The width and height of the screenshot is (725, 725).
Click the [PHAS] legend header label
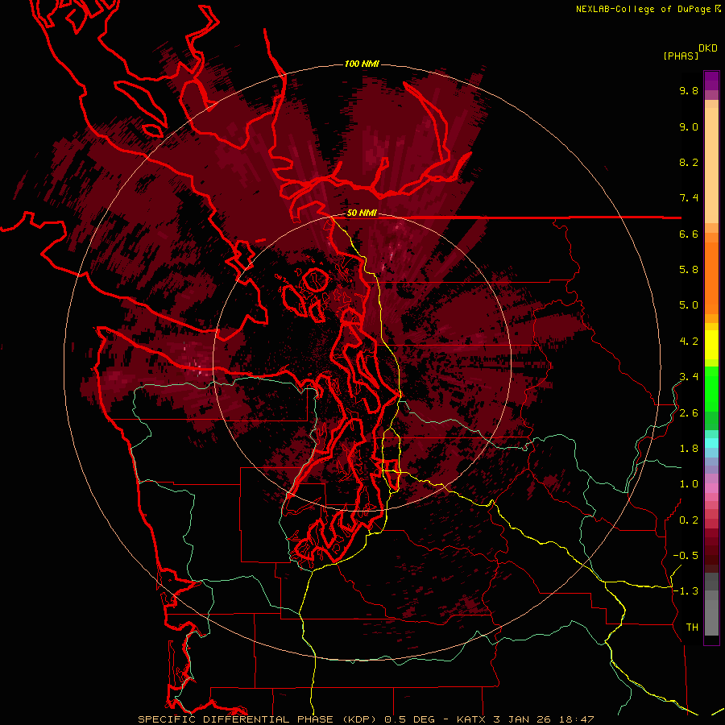(681, 56)
